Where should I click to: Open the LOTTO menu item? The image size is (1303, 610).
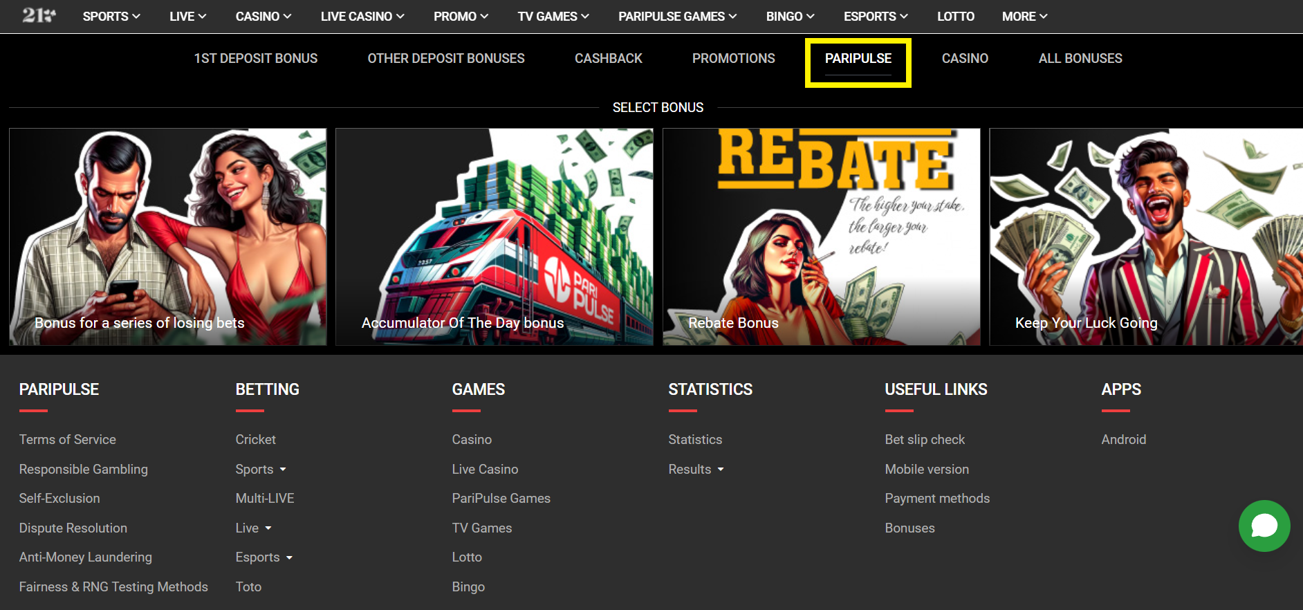(x=956, y=16)
